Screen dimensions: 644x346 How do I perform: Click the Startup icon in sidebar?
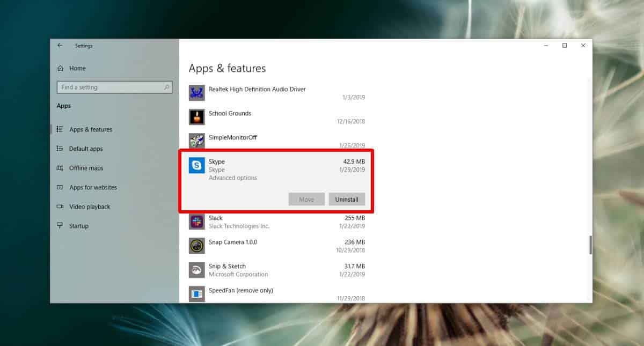(x=60, y=226)
